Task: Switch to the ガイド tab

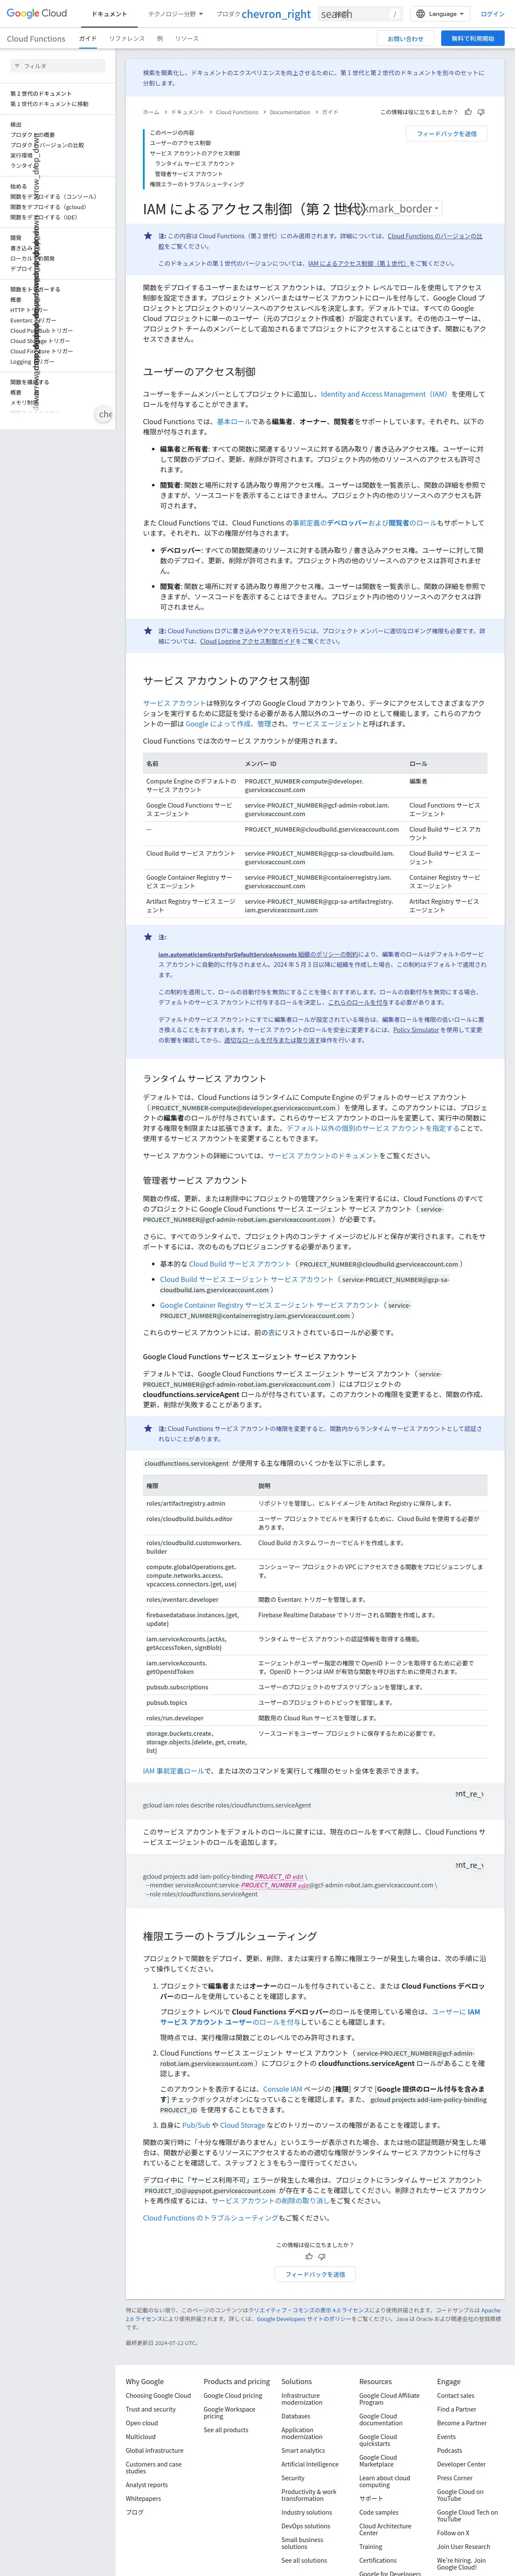Action: (88, 38)
